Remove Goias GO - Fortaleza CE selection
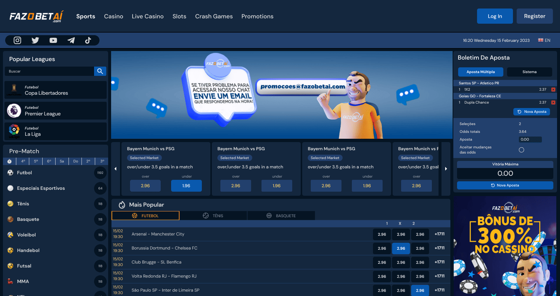 [553, 102]
